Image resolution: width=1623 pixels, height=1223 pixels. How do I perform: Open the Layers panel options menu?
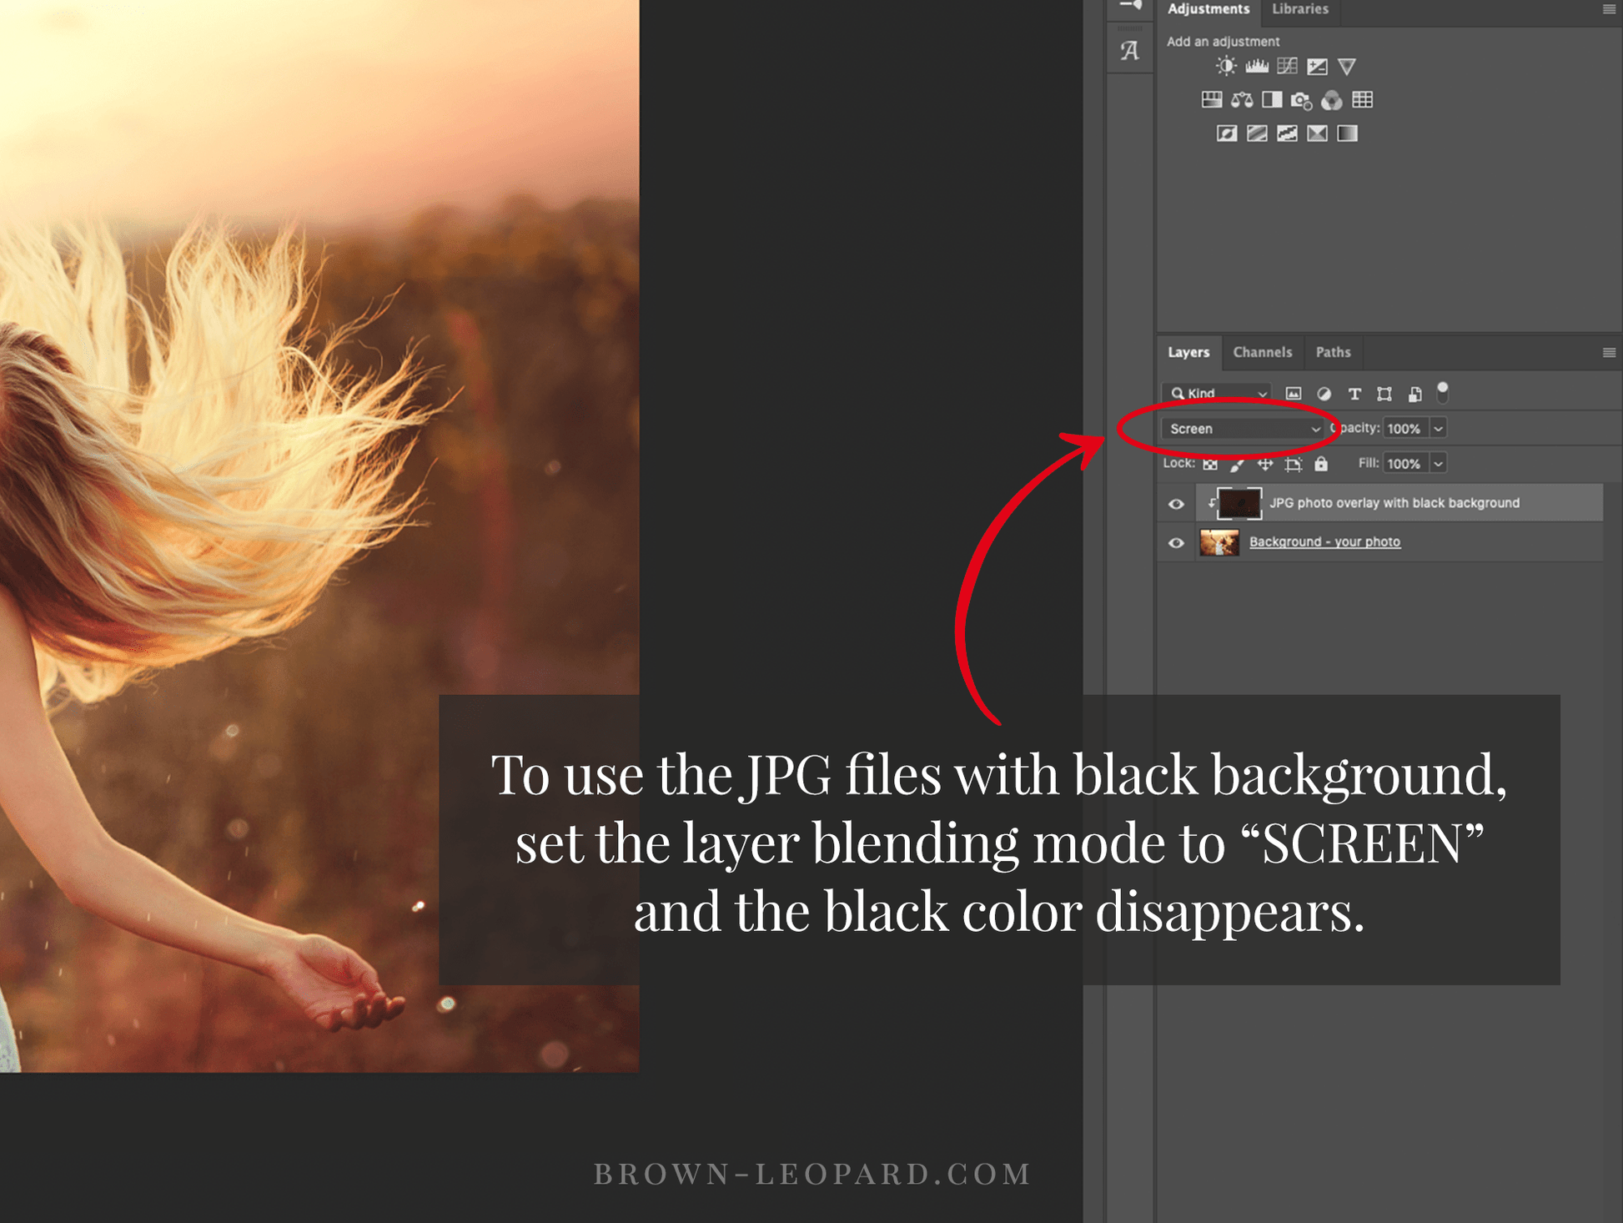[1609, 353]
